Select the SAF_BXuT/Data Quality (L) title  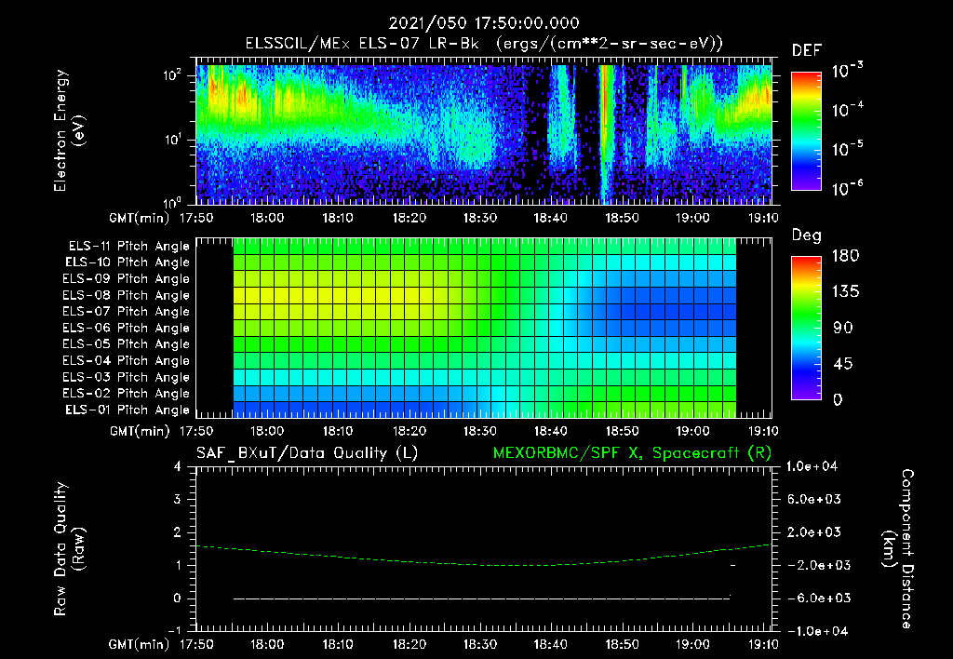[x=307, y=453]
